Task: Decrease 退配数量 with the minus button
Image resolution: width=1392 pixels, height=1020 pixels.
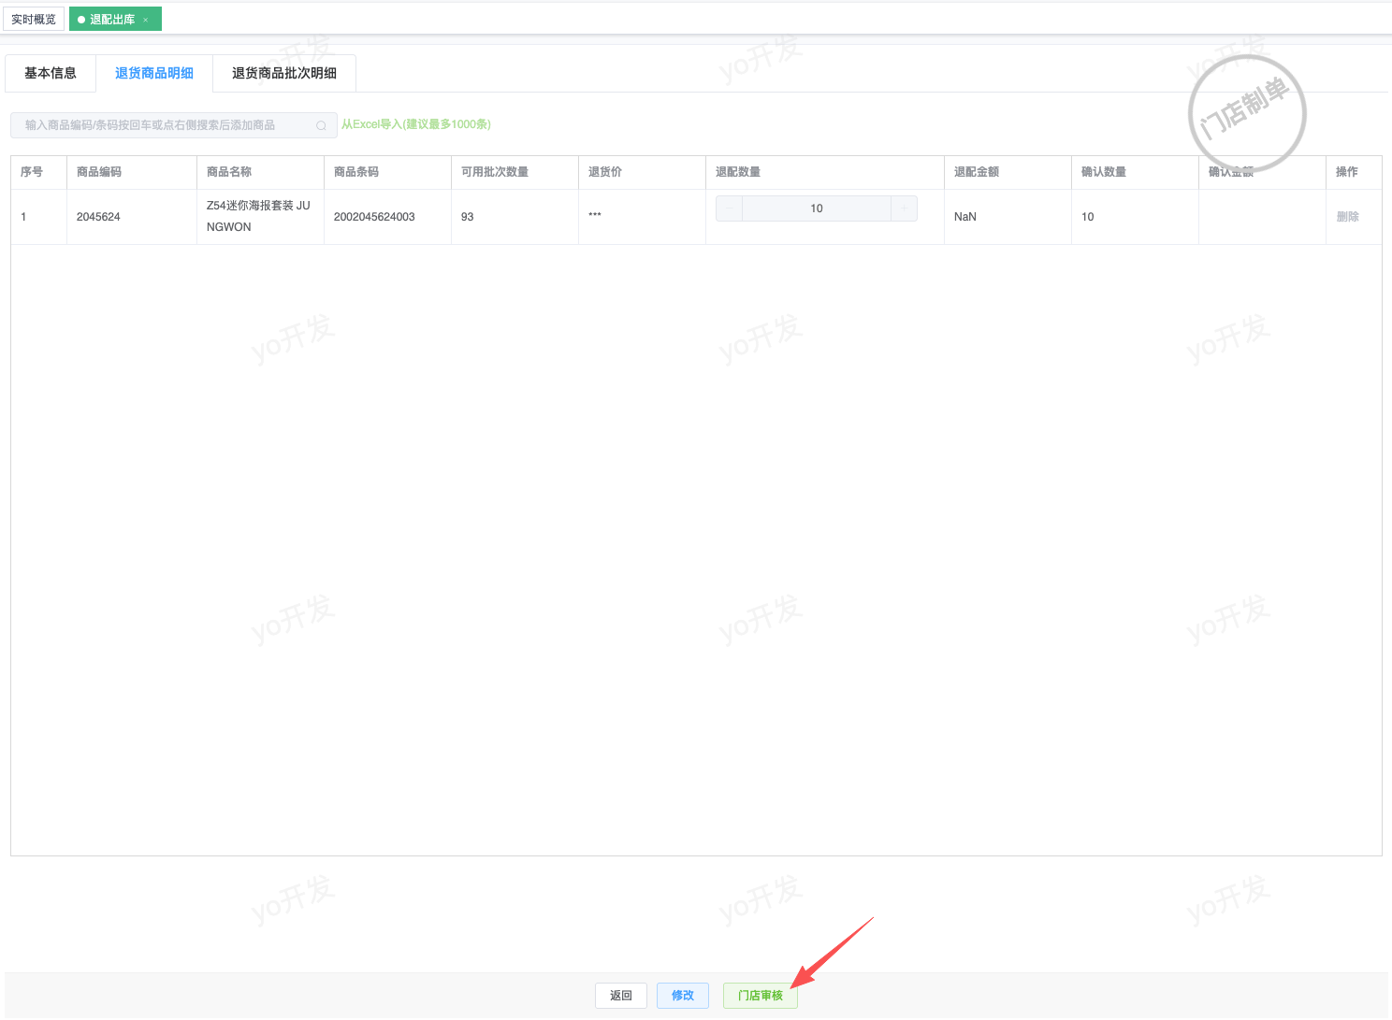Action: (729, 208)
